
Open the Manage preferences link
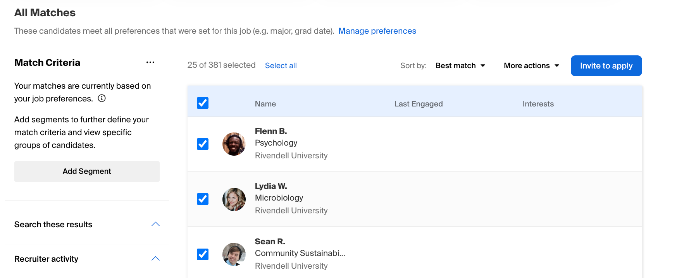click(377, 31)
